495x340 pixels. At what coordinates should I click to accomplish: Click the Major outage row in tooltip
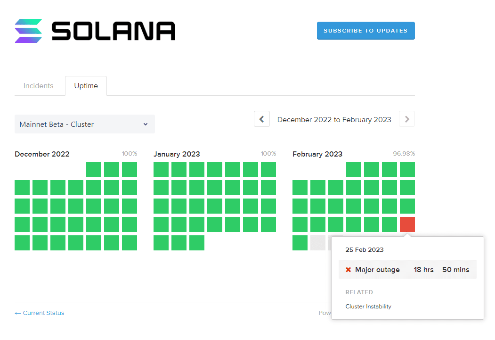point(407,270)
